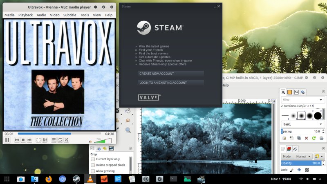Tick the Allow growing checkbox
The height and width of the screenshot is (184, 327).
93,171
